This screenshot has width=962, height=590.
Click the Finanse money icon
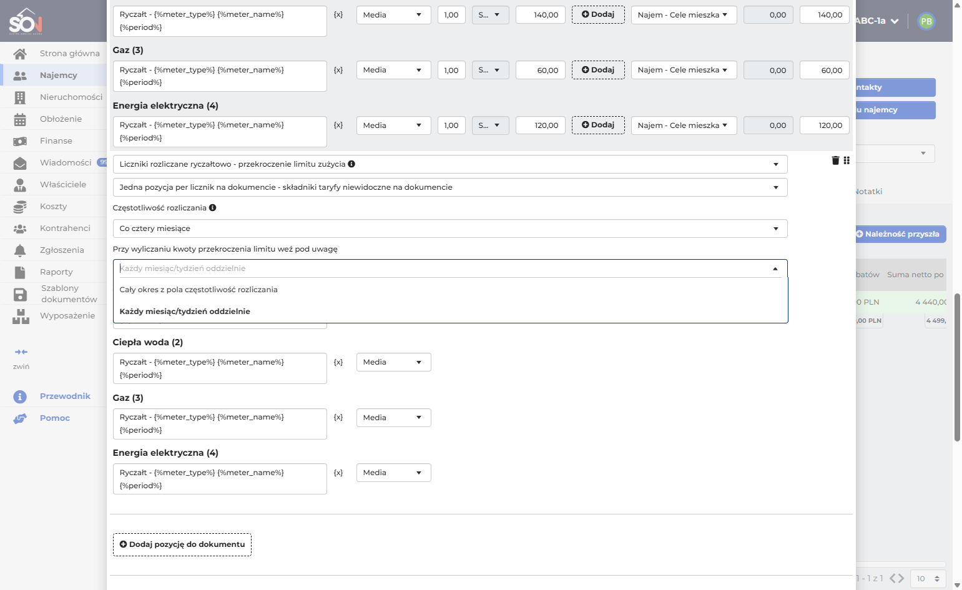[20, 141]
